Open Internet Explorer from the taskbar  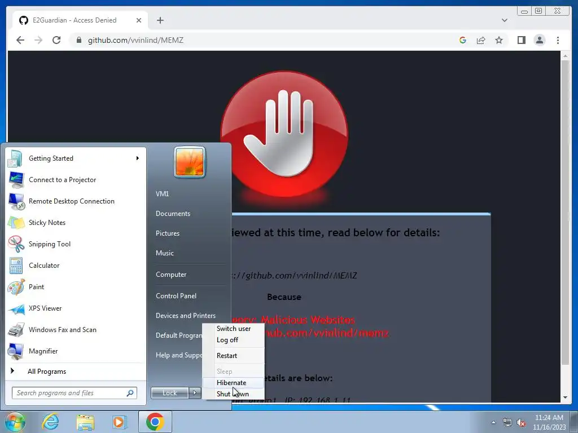coord(50,422)
